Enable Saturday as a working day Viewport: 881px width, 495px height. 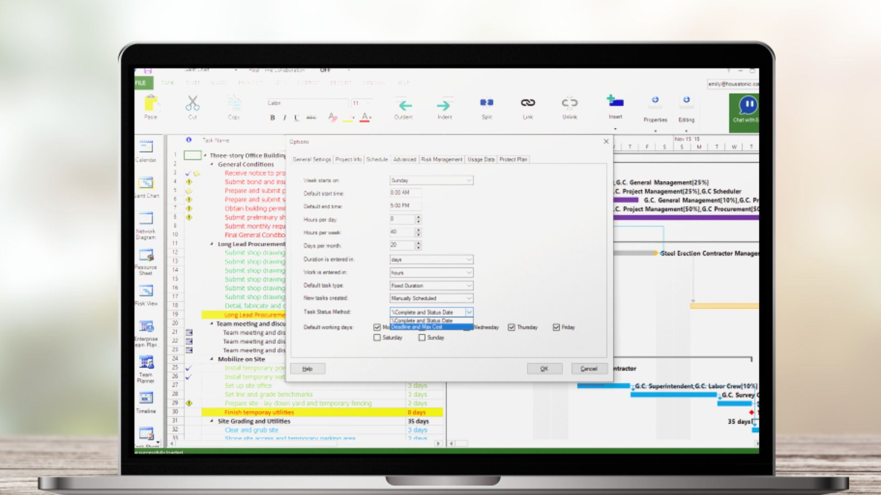pyautogui.click(x=378, y=337)
